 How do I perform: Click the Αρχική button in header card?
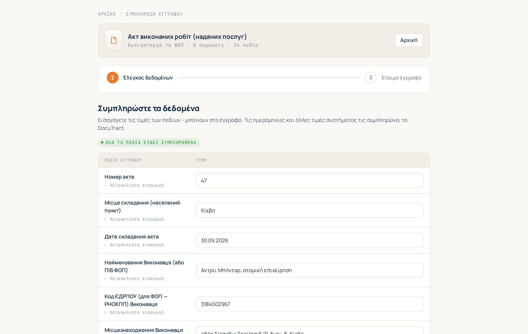click(409, 40)
